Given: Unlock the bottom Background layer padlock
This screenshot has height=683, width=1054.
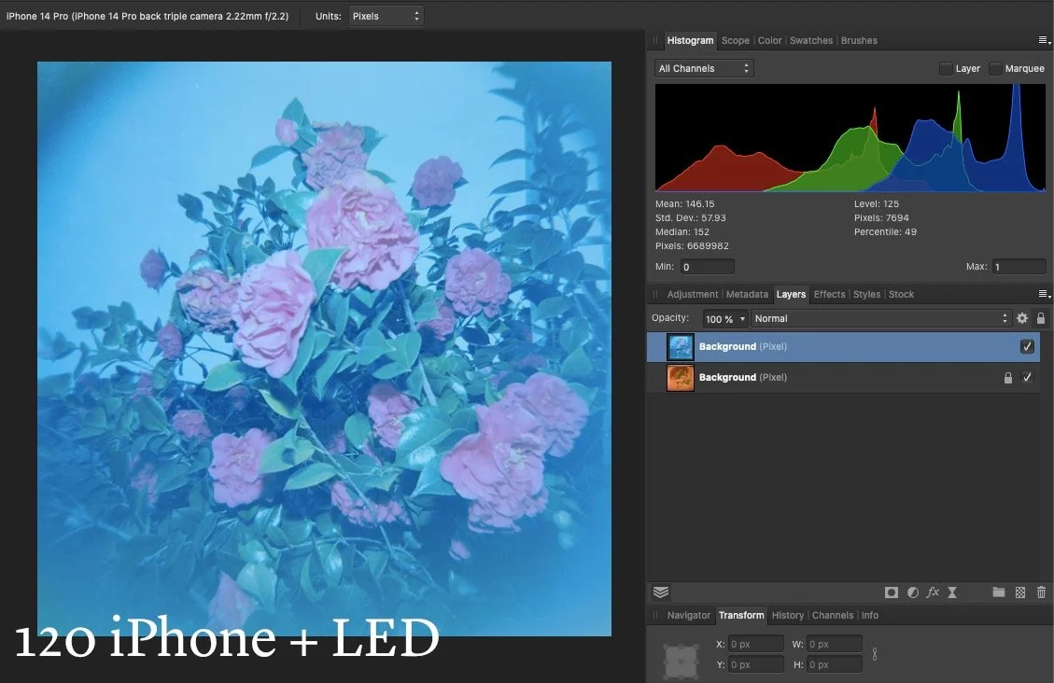Looking at the screenshot, I should (x=1007, y=378).
